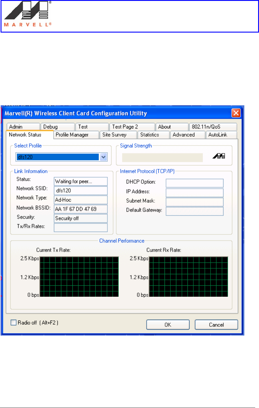The width and height of the screenshot is (259, 408).
Task: Click the Marvell logo in page header
Action: coord(28,14)
